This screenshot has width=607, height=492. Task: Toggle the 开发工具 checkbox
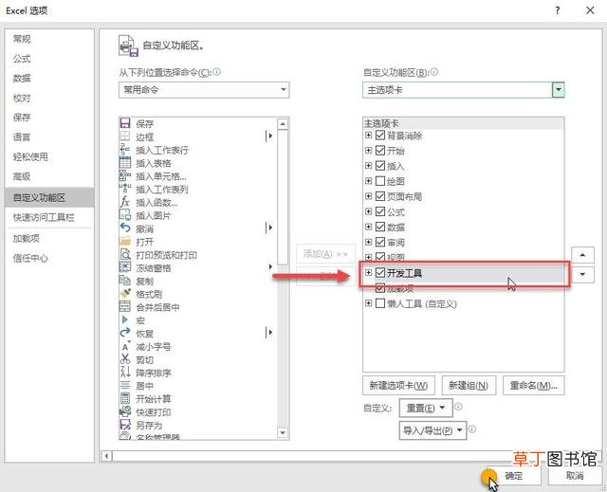(x=380, y=273)
